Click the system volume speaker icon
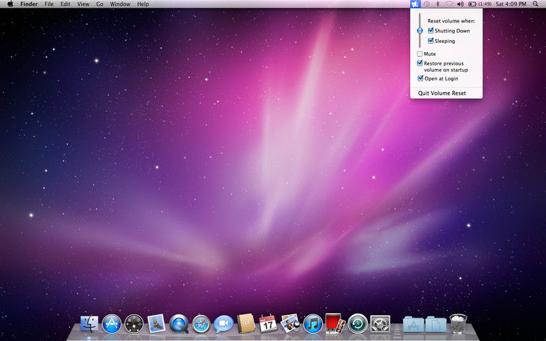 (460, 4)
